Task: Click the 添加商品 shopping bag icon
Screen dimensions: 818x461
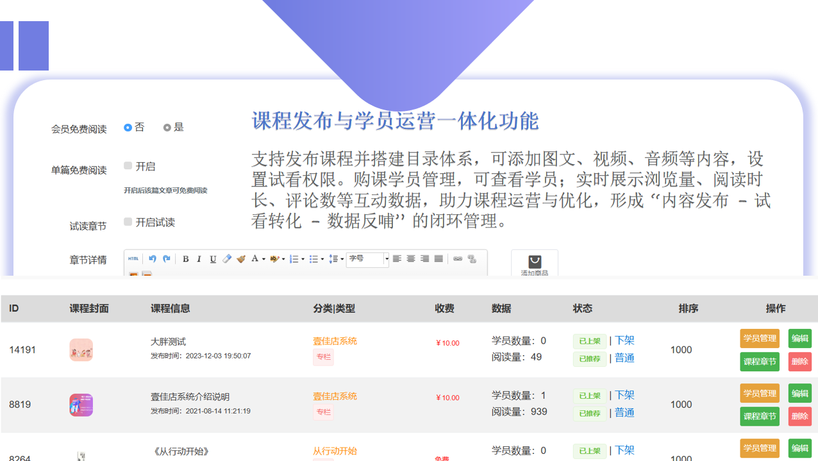Action: 535,262
